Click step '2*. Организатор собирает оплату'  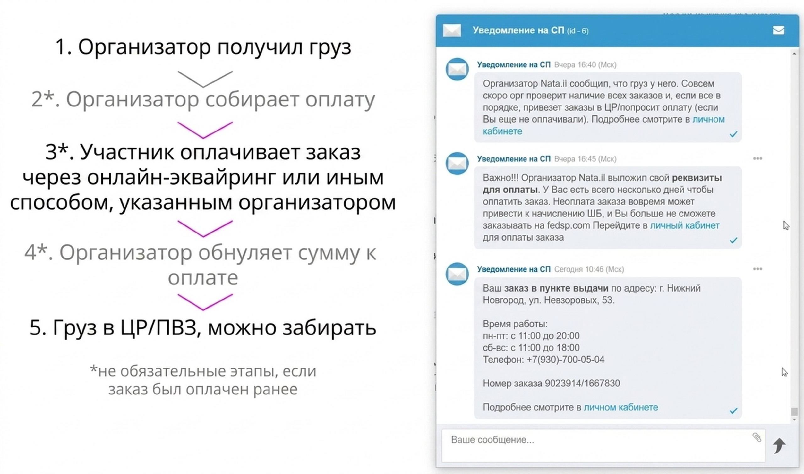(203, 99)
